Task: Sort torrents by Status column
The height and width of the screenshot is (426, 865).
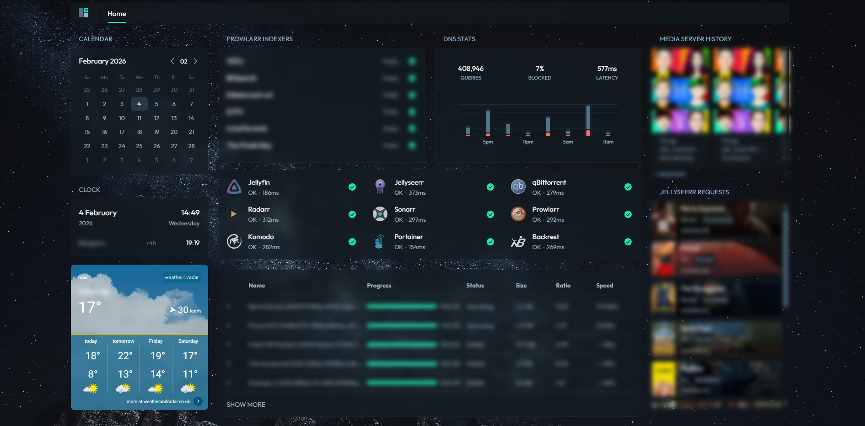Action: coord(475,285)
